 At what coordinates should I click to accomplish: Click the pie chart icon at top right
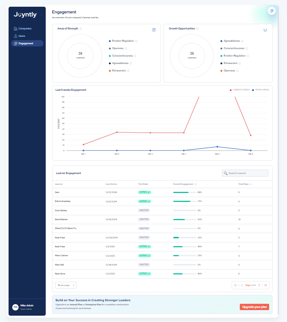(x=272, y=11)
